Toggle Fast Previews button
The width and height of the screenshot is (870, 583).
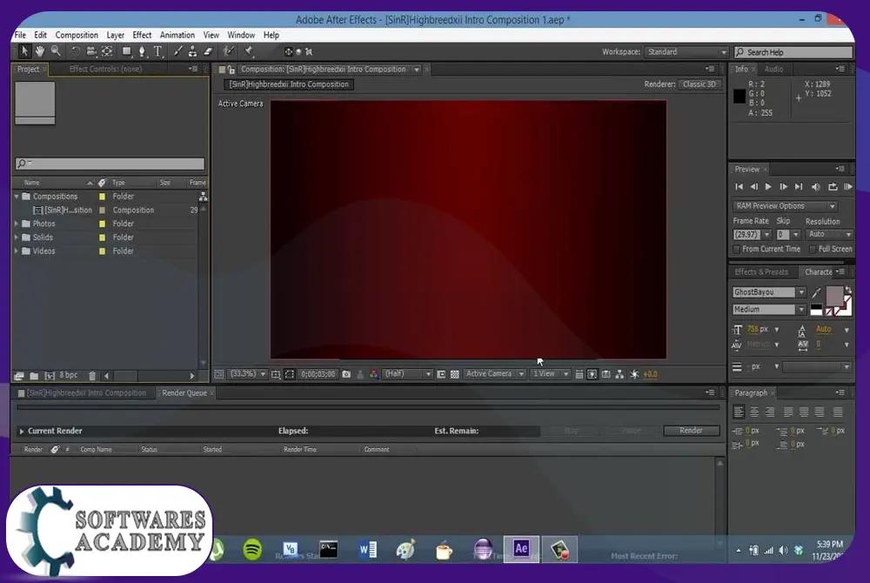[x=592, y=374]
